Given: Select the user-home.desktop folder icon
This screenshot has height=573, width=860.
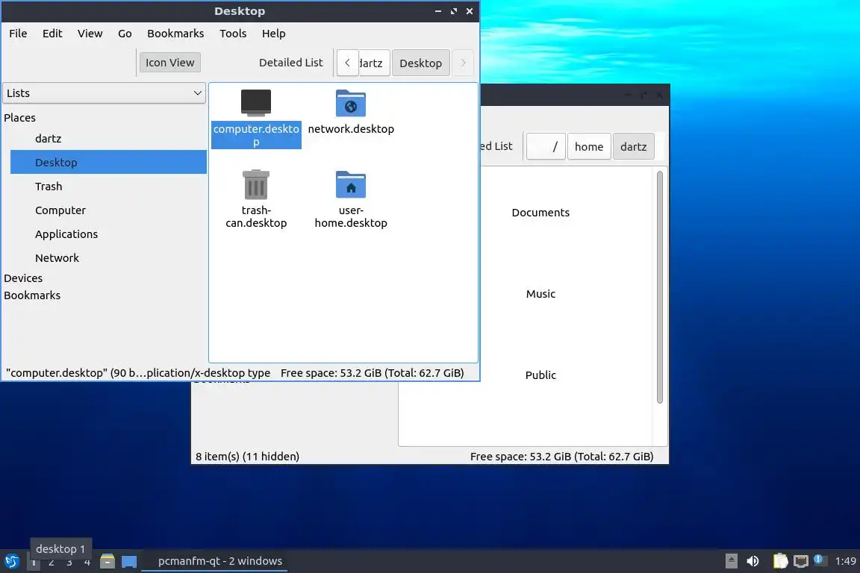Looking at the screenshot, I should click(350, 184).
